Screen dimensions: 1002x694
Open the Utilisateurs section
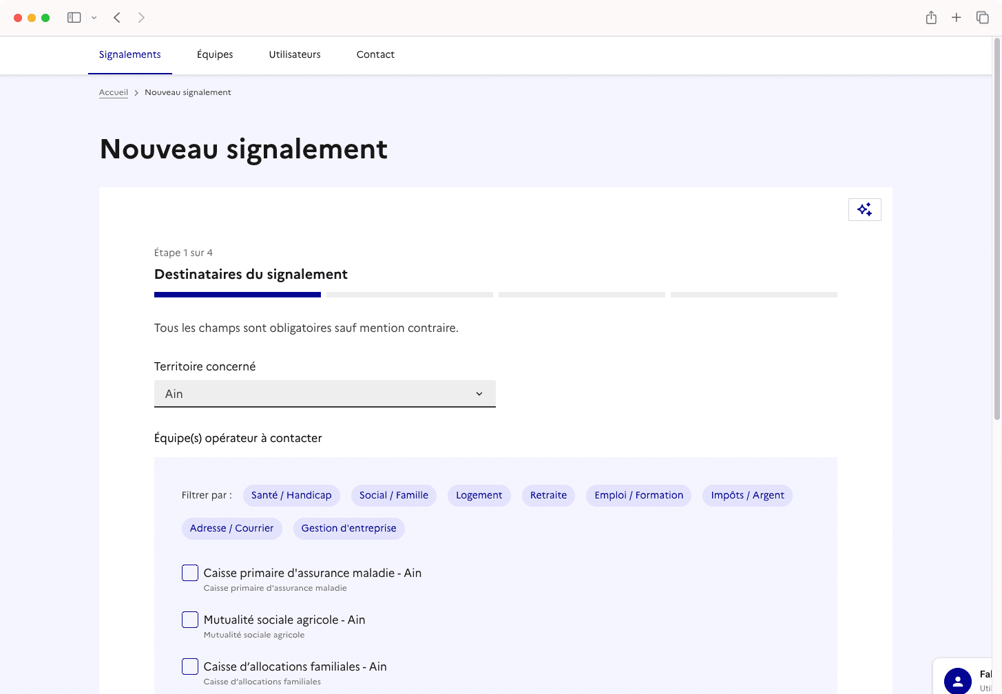point(295,54)
